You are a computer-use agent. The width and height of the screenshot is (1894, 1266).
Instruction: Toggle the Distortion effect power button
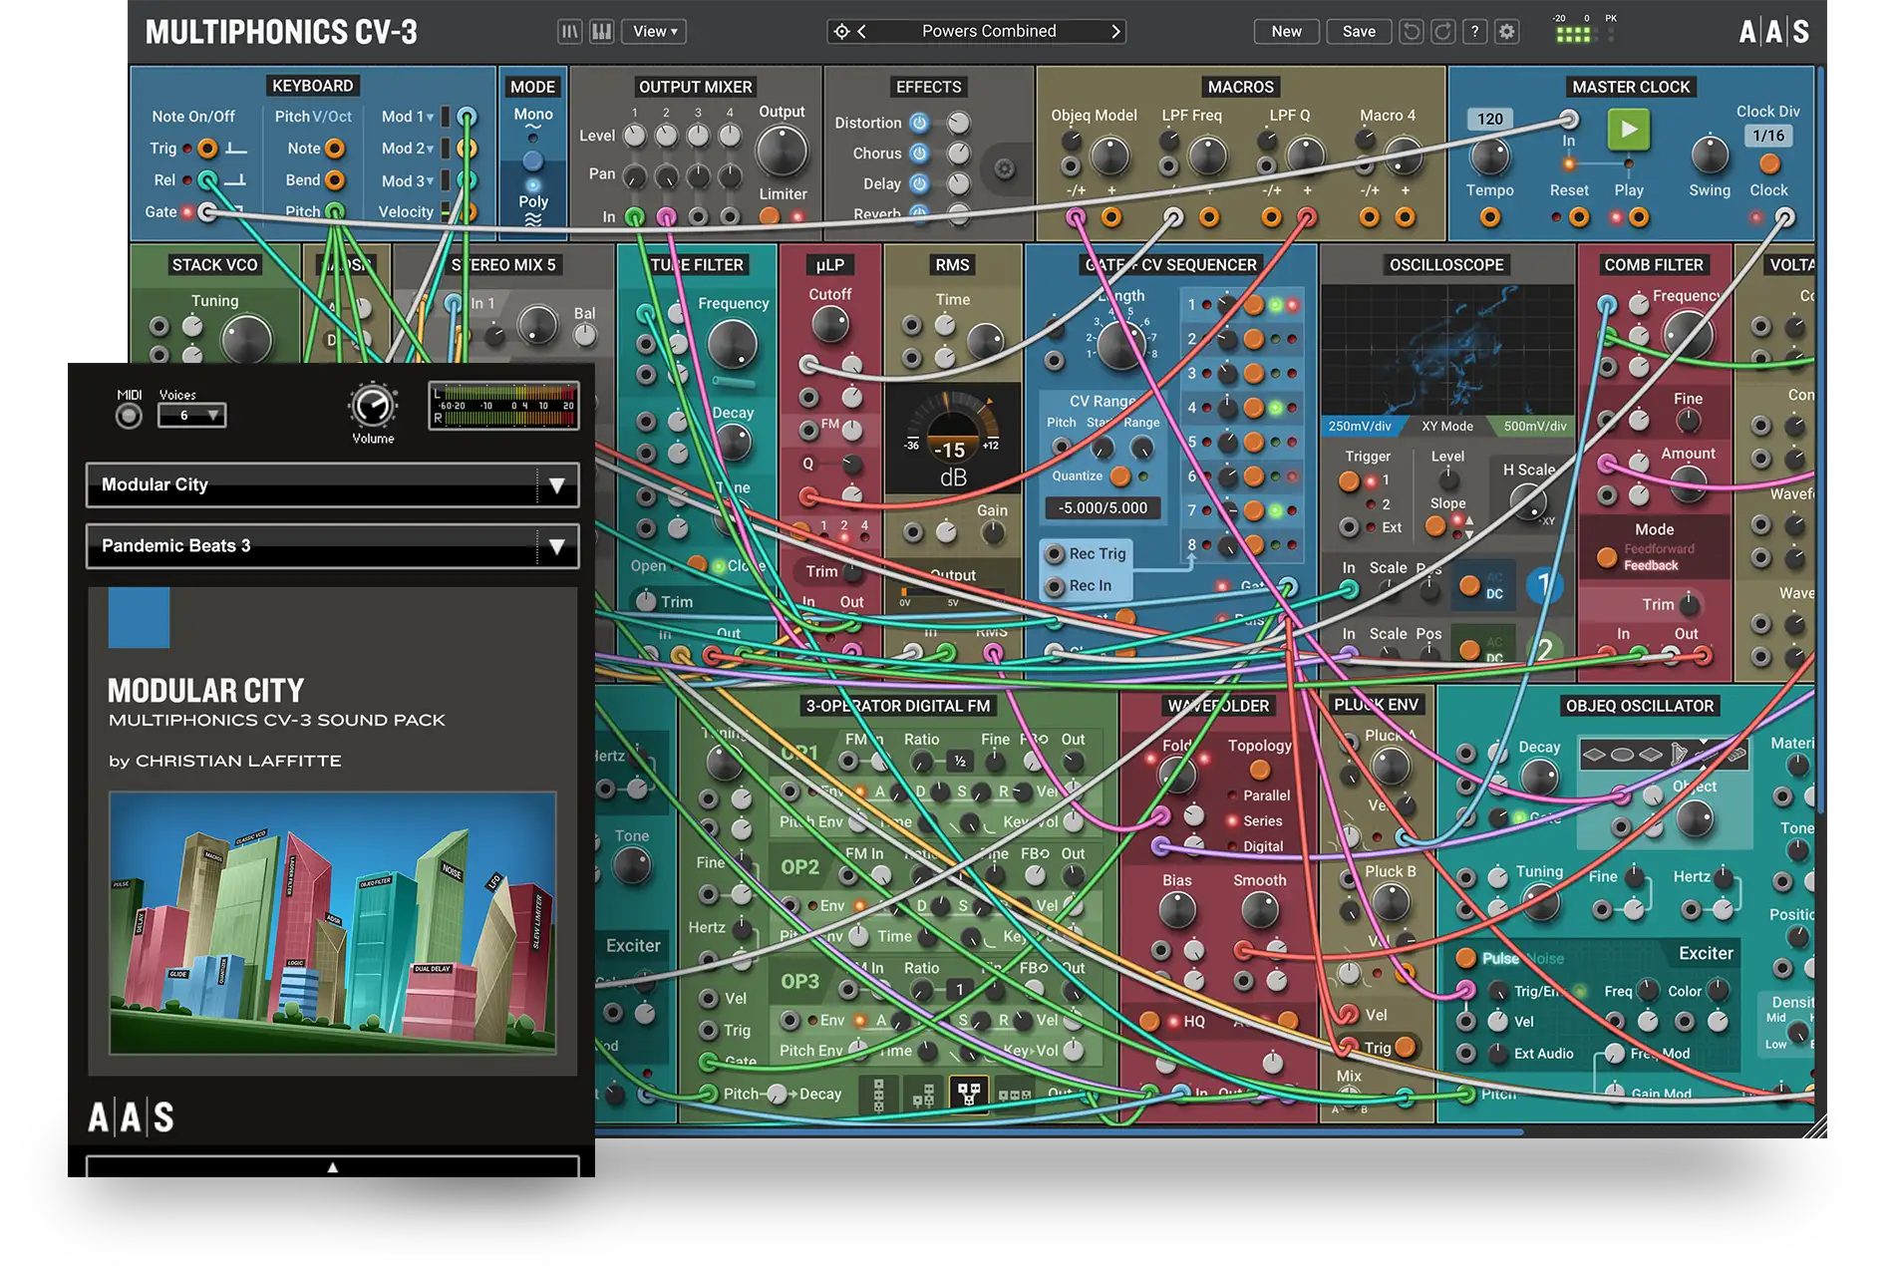919,123
